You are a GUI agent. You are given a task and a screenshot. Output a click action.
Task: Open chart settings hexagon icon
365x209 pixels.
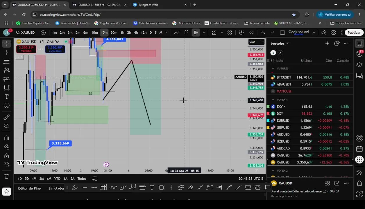point(334,33)
